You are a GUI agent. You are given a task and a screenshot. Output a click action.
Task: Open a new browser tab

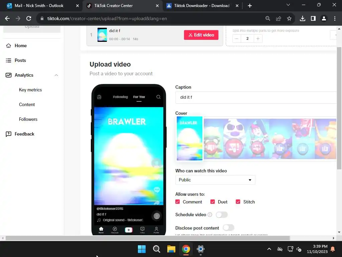(250, 6)
